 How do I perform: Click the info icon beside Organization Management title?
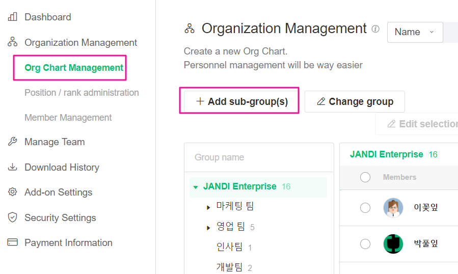[x=375, y=29]
